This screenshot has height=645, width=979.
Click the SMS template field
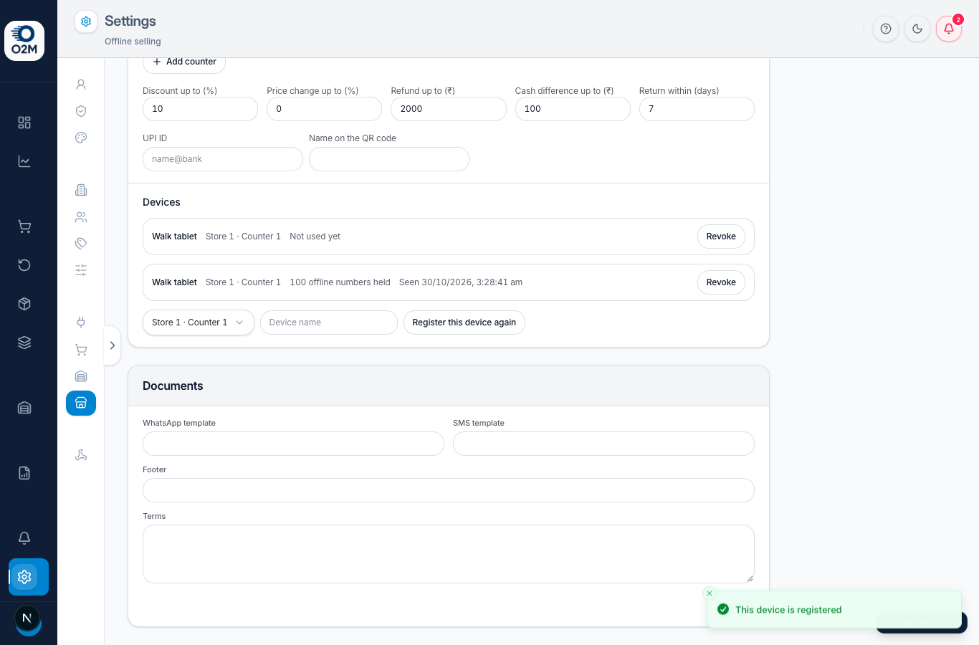603,444
